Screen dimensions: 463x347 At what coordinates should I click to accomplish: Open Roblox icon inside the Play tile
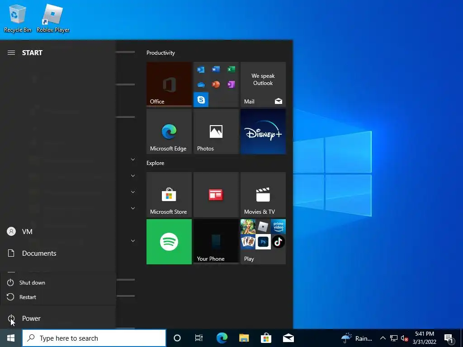point(263,227)
